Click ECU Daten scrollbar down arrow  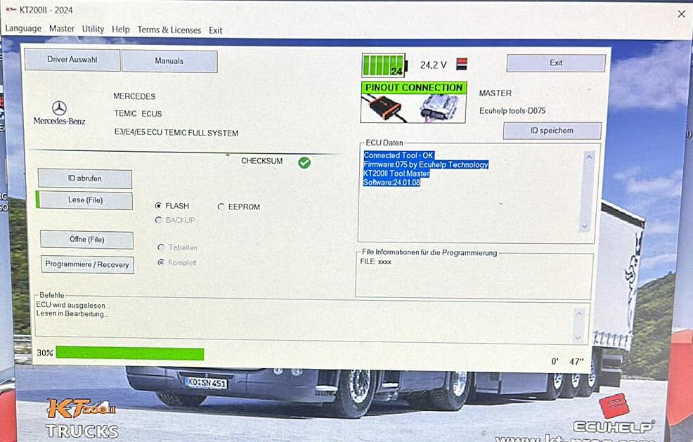click(585, 226)
